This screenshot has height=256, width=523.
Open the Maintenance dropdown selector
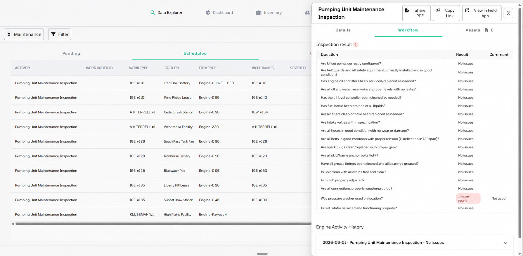[x=24, y=34]
